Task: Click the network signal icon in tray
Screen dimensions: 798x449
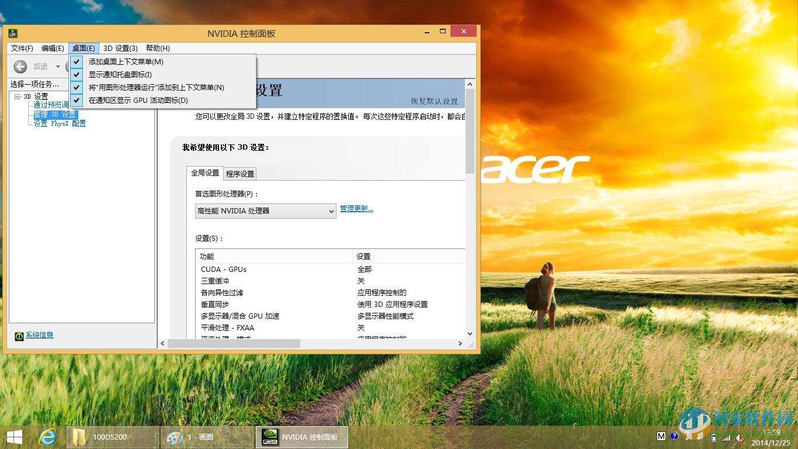Action: click(726, 437)
